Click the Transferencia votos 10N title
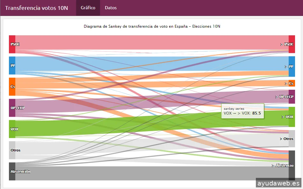Viewport: 303px width, 189px height. (x=37, y=8)
